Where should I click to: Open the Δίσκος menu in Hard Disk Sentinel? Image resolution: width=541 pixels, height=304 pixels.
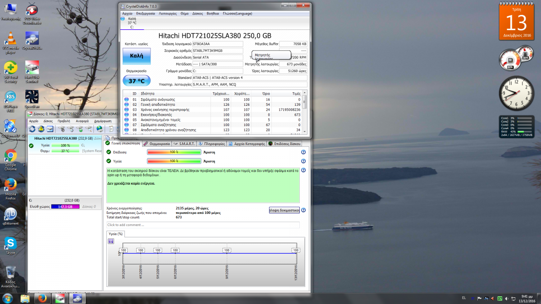point(48,121)
